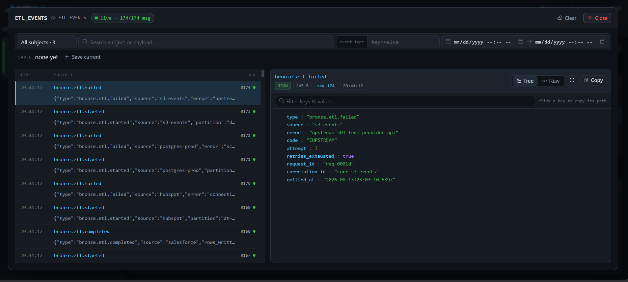
Task: Click the SUBJECT column header
Action: (x=63, y=75)
